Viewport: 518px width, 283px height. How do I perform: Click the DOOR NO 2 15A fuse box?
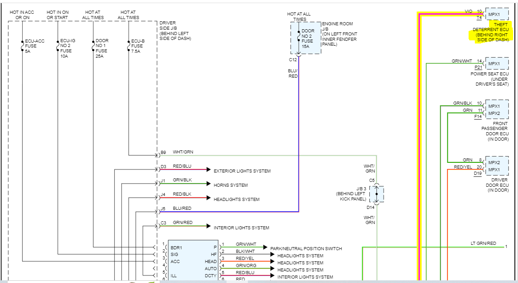pyautogui.click(x=306, y=38)
